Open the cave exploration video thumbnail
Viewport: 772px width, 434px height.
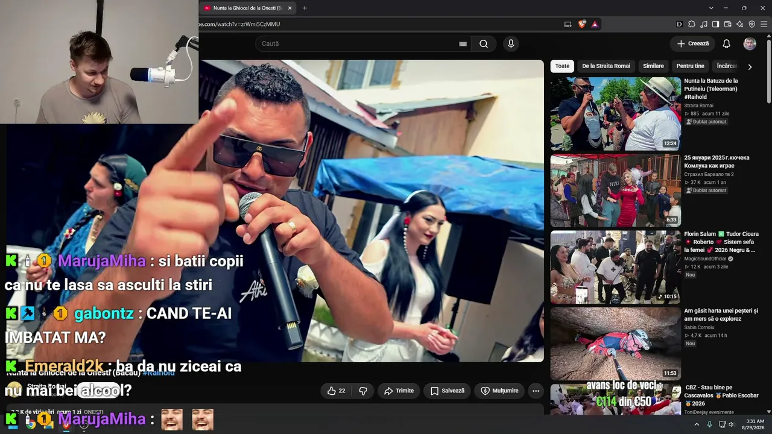click(615, 344)
